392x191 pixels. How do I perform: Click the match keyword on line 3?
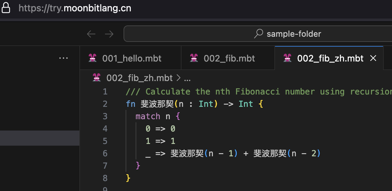pyautogui.click(x=148, y=116)
